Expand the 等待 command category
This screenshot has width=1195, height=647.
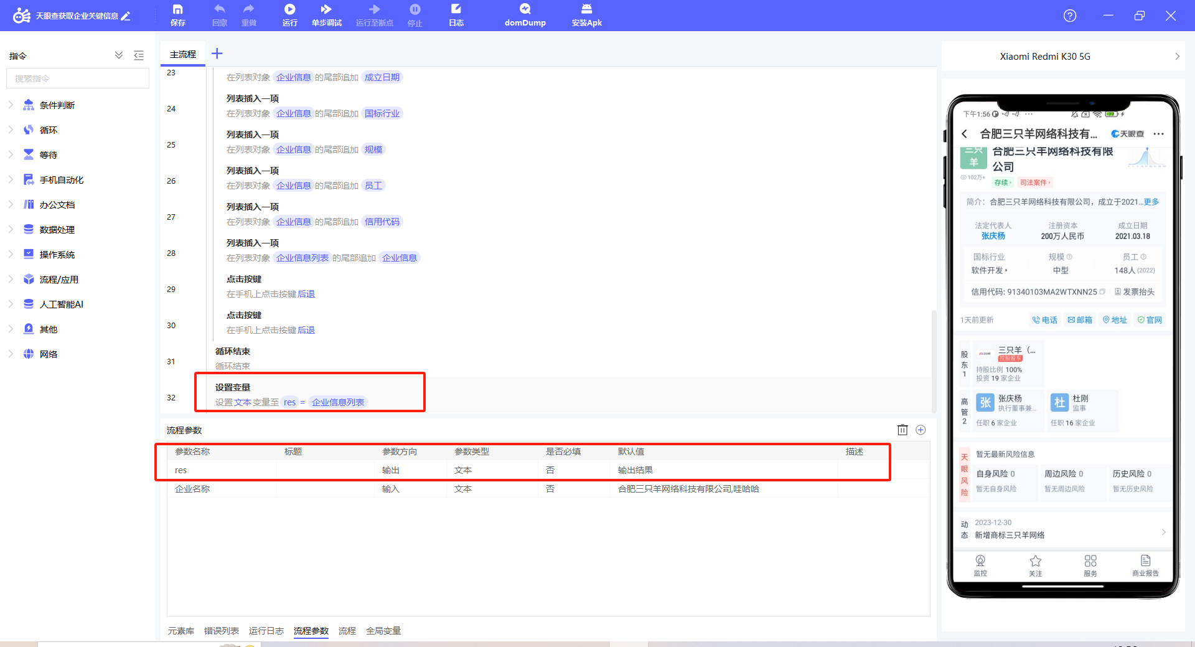point(11,155)
